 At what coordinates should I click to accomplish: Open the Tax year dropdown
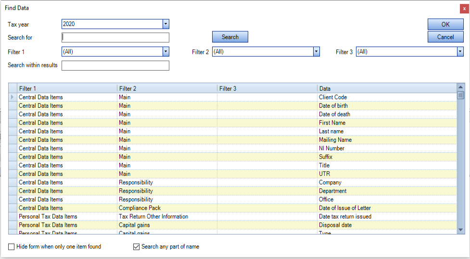(x=166, y=24)
